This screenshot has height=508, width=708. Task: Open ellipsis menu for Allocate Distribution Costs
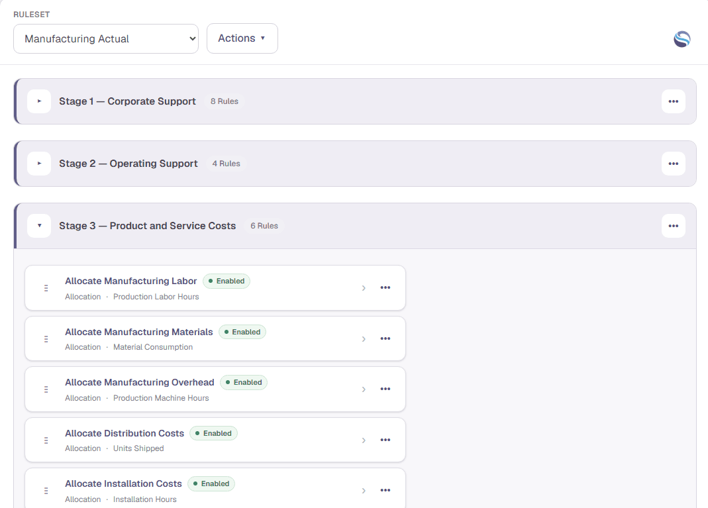pyautogui.click(x=385, y=440)
